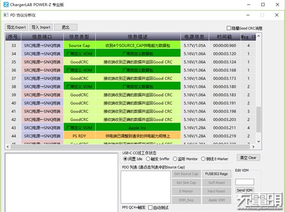Select row 33 Source Cap packet
Image resolution: width=285 pixels, height=212 pixels.
(138, 46)
